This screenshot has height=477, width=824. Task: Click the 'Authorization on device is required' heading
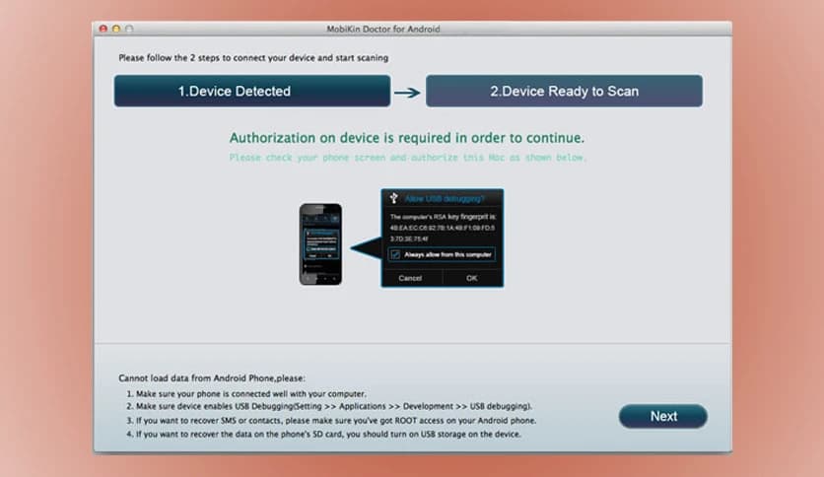point(407,138)
